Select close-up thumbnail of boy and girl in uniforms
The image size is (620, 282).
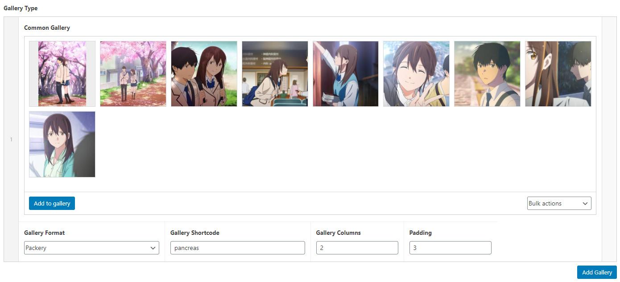pyautogui.click(x=204, y=74)
